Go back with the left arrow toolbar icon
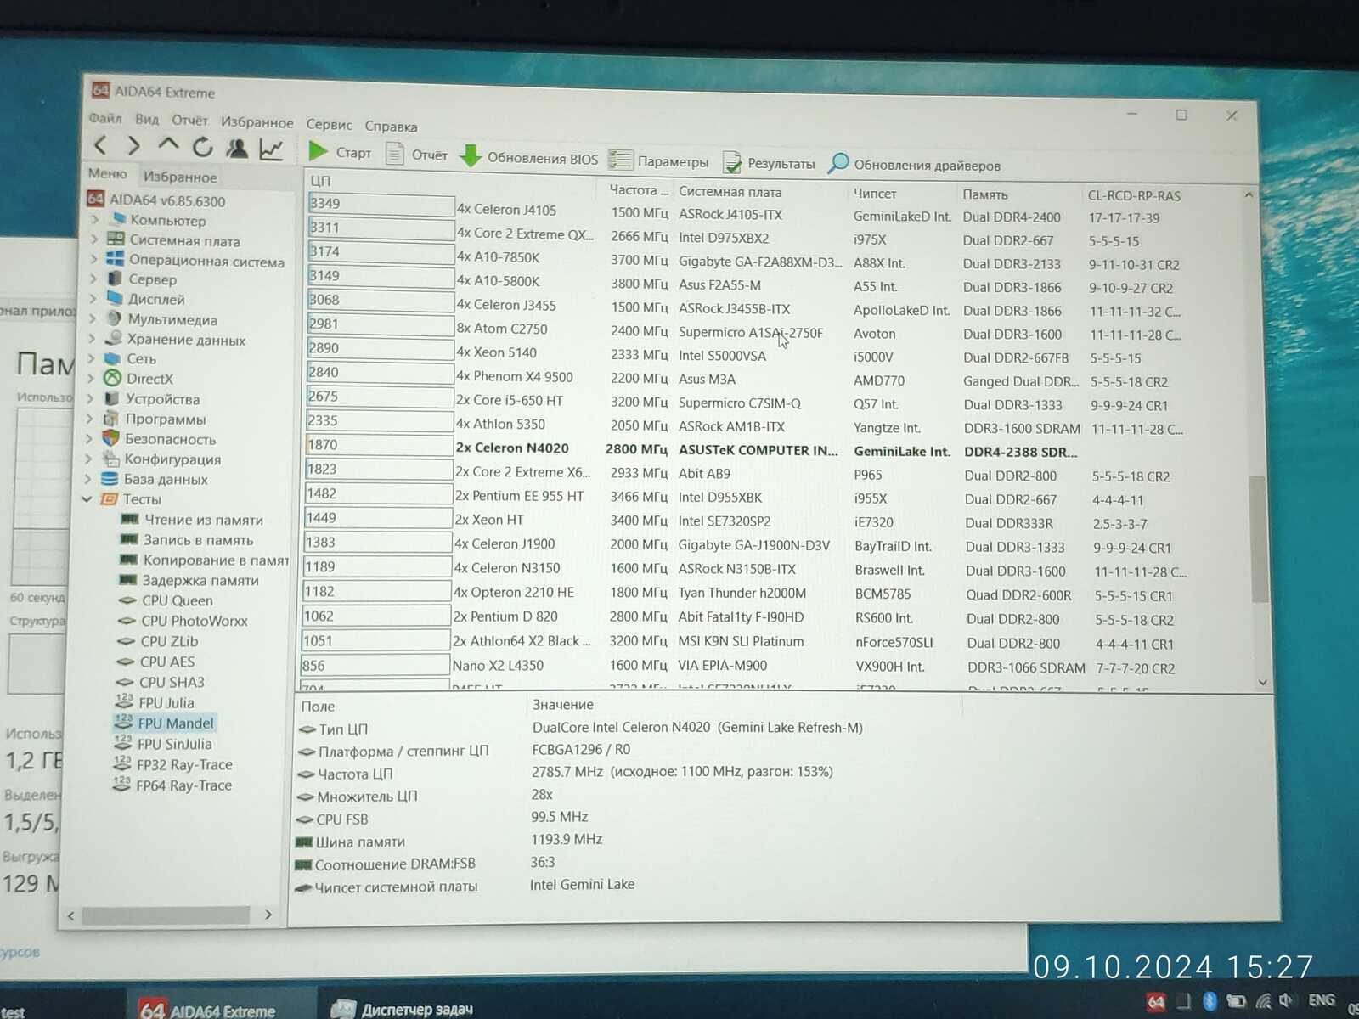The image size is (1359, 1019). 101,145
